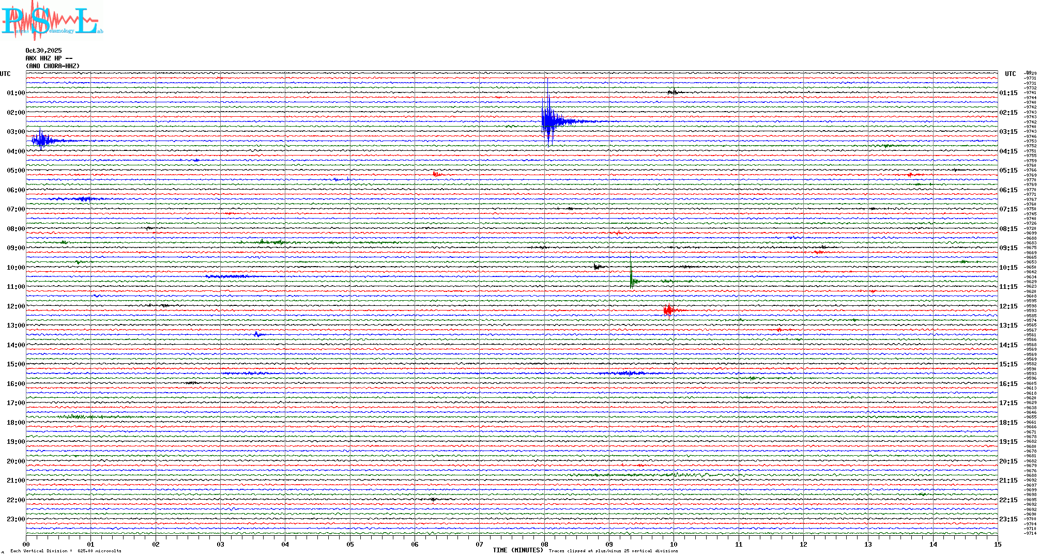The width and height of the screenshot is (1039, 558).
Task: Click the UTC label at top right
Action: (1010, 74)
